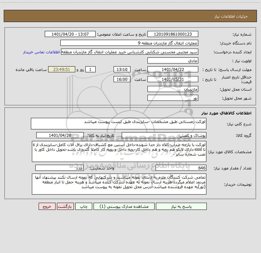Open مشاهده مدارک پیوستی (1) button
The width and height of the screenshot is (261, 253).
[x=124, y=206]
